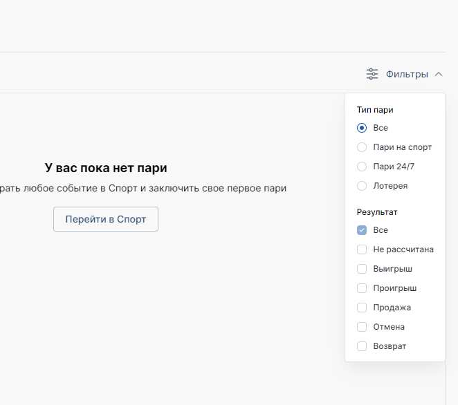Select Пари на спорт radio option

point(362,147)
